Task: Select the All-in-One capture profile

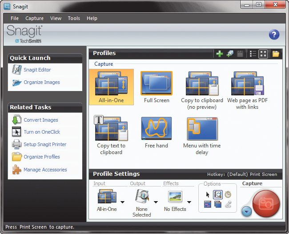Action: 111,87
